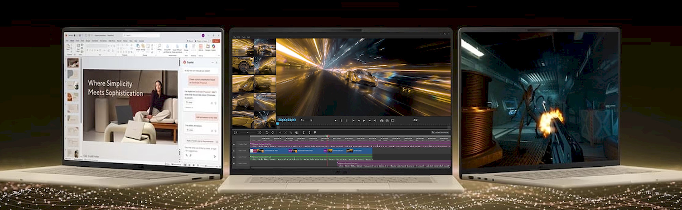Click the snapshot icon beside playback controls

coord(392,120)
